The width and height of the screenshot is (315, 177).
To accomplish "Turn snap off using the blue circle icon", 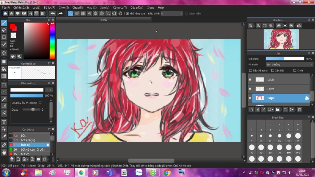I will [70, 14].
